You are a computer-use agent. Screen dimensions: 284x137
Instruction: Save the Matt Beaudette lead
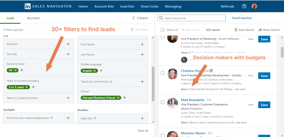click(264, 105)
